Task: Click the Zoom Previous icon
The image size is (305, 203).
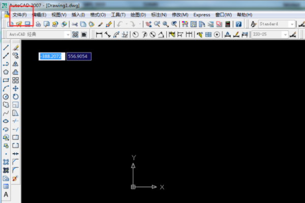Action: point(174,24)
